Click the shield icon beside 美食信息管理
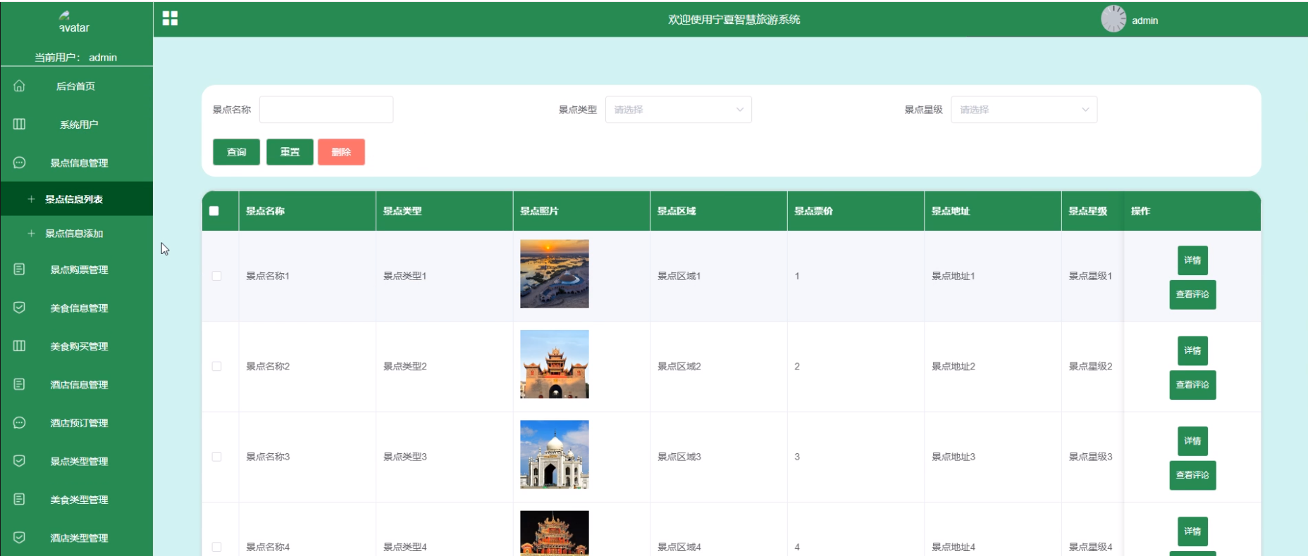Screen dimensions: 1308x556 click(19, 308)
